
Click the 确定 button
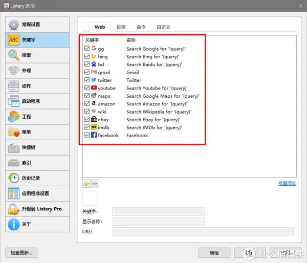click(x=214, y=253)
